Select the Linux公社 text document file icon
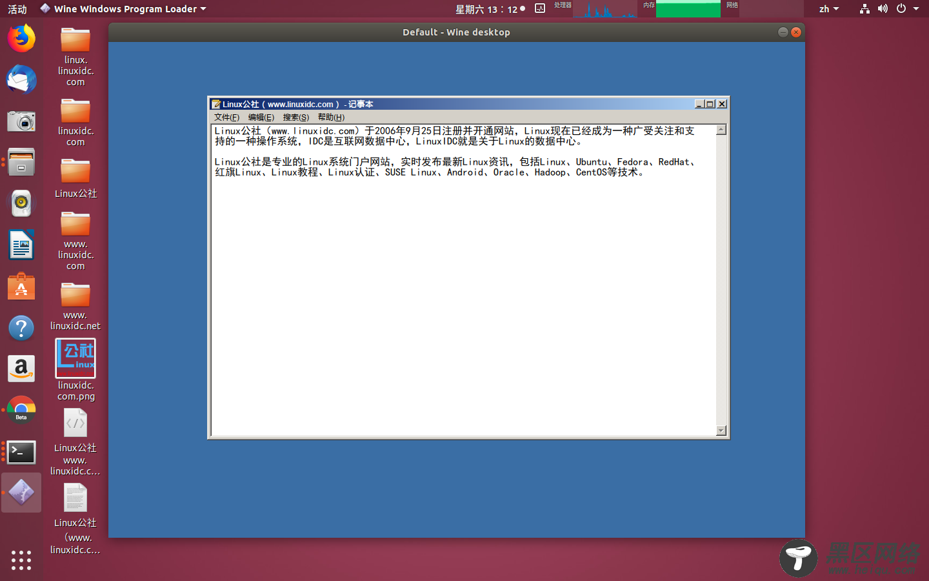 pyautogui.click(x=75, y=519)
